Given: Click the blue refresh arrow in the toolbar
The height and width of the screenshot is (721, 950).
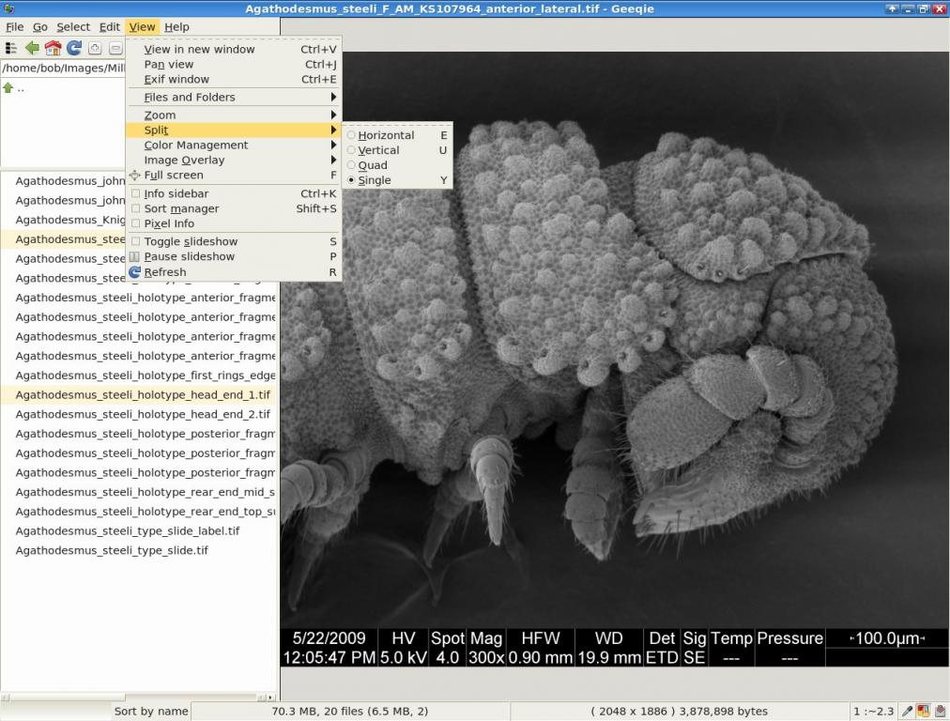Looking at the screenshot, I should point(74,48).
